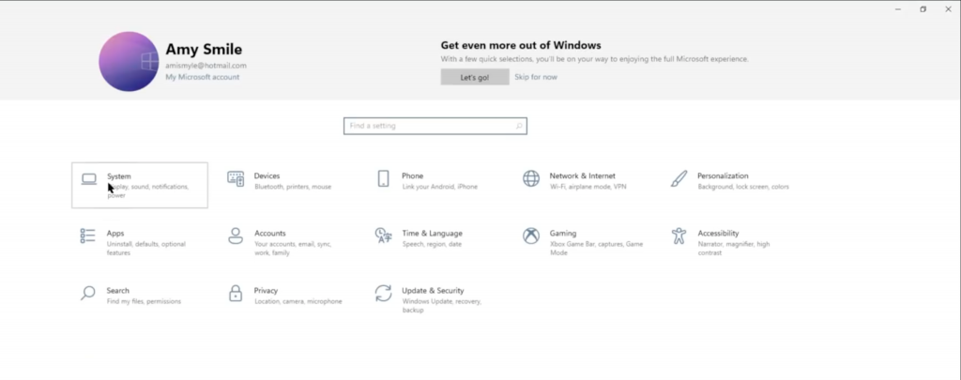This screenshot has width=961, height=380.
Task: Click the Phone category title
Action: click(413, 175)
